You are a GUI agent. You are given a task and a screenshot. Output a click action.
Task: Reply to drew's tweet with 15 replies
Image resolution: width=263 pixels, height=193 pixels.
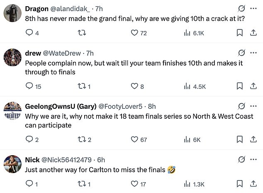[x=29, y=86]
